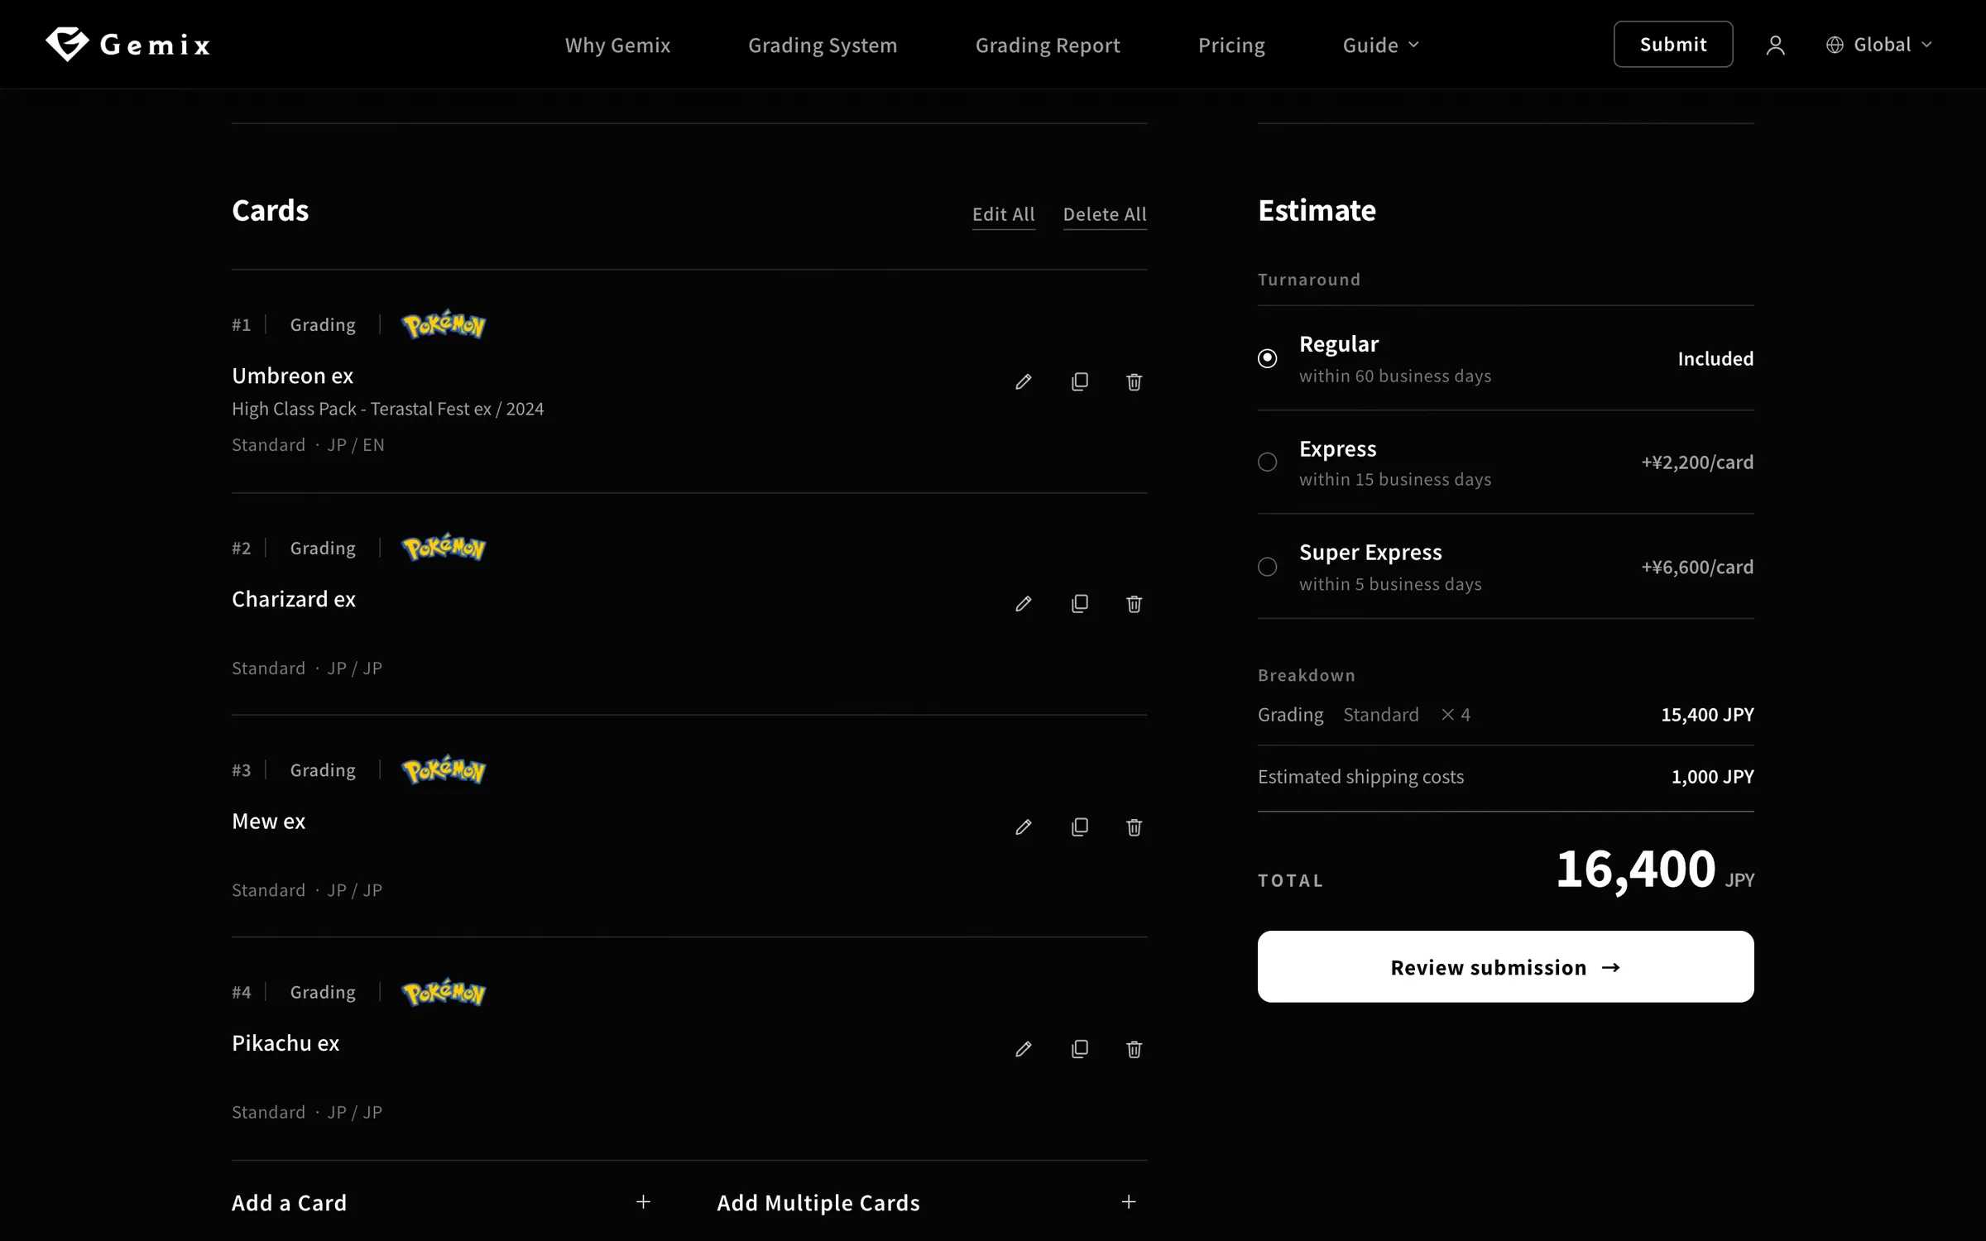Navigate to Pricing
The height and width of the screenshot is (1241, 1986).
pyautogui.click(x=1231, y=46)
